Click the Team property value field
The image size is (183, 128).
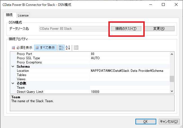[x=130, y=88]
